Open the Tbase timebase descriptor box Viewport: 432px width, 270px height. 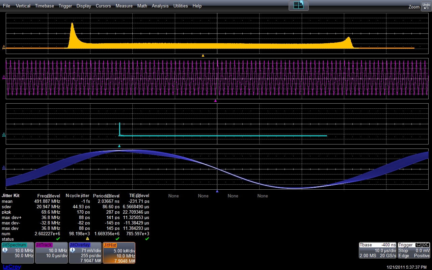pyautogui.click(x=377, y=250)
